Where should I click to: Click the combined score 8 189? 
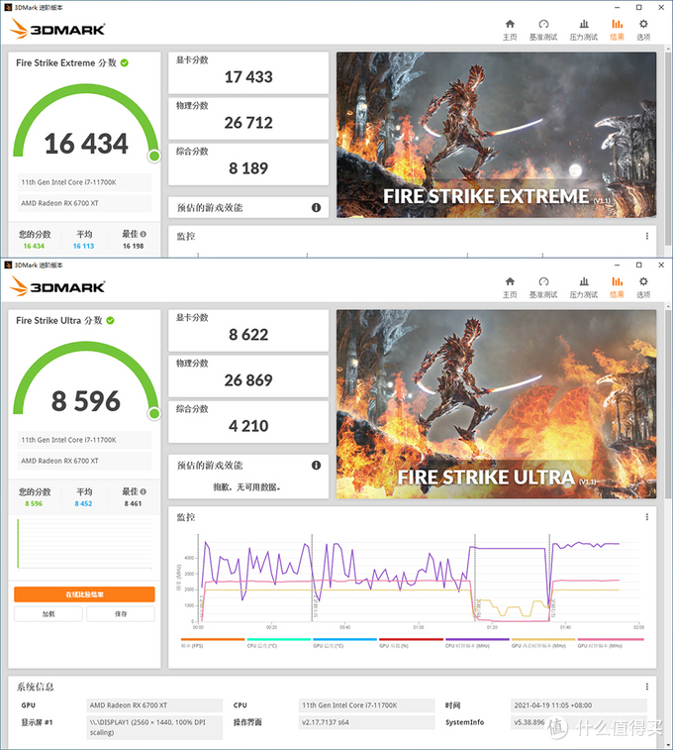coord(248,168)
